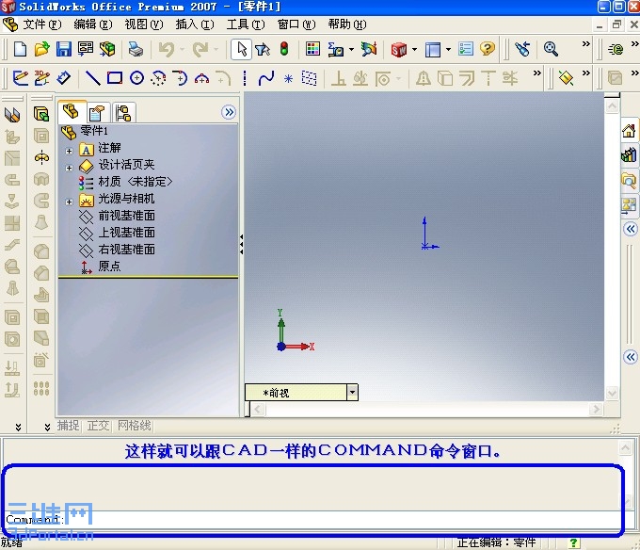Screen dimensions: 640x550
Task: Switch to the ConfigurationManager tab
Action: [x=123, y=113]
